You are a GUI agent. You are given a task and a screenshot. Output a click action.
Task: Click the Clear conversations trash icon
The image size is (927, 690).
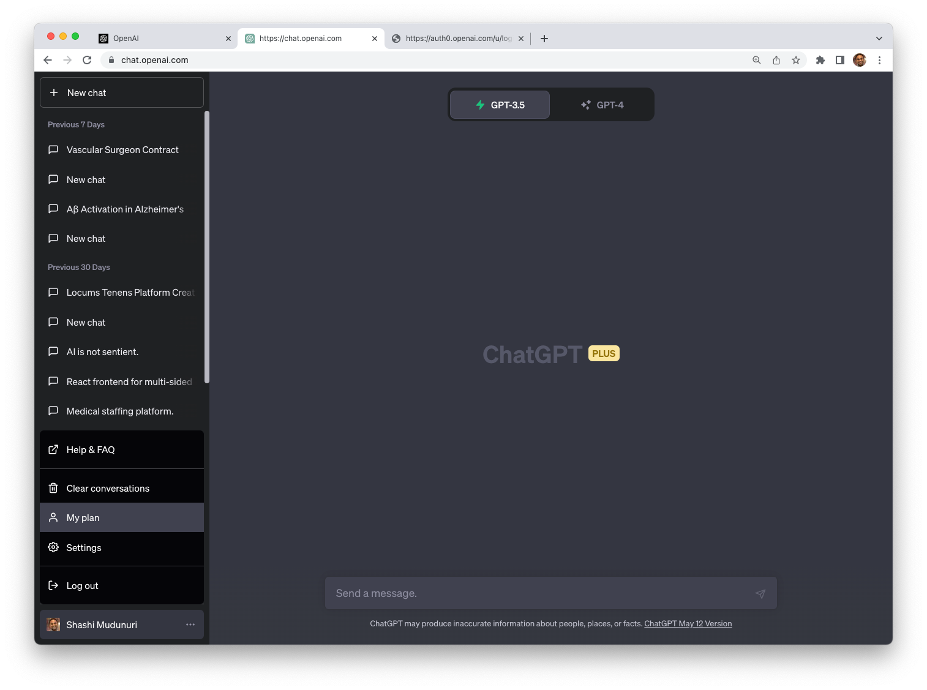point(53,487)
